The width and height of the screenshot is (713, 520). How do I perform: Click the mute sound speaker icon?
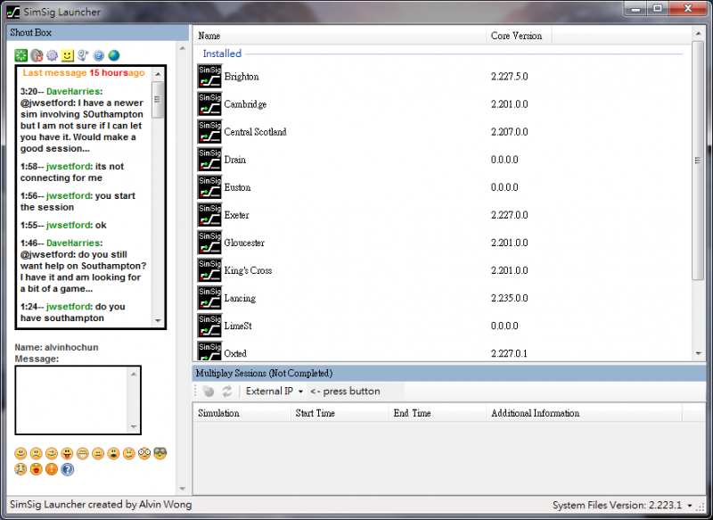(37, 55)
